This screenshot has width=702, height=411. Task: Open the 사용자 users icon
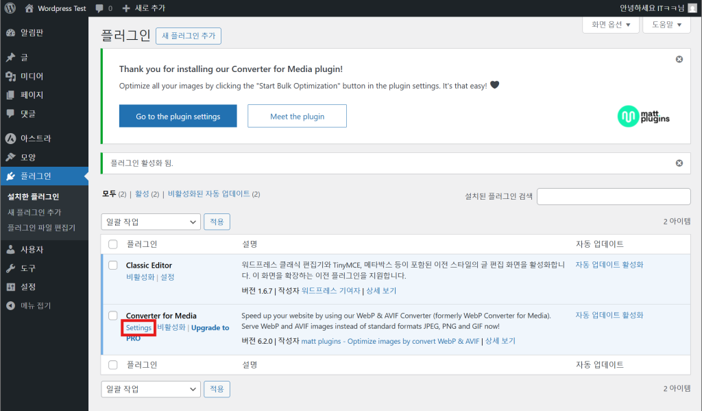click(11, 250)
